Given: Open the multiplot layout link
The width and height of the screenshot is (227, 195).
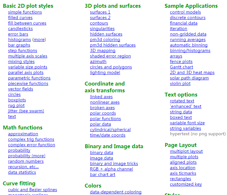Looking at the screenshot, I should tap(186, 151).
